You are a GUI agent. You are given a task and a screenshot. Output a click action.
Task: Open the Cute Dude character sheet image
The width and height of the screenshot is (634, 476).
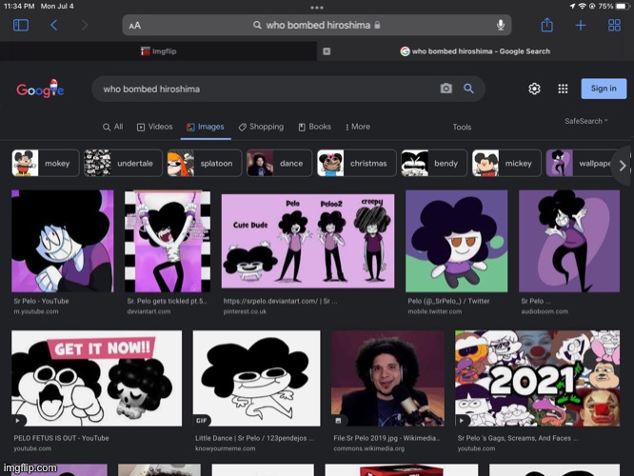click(x=307, y=241)
